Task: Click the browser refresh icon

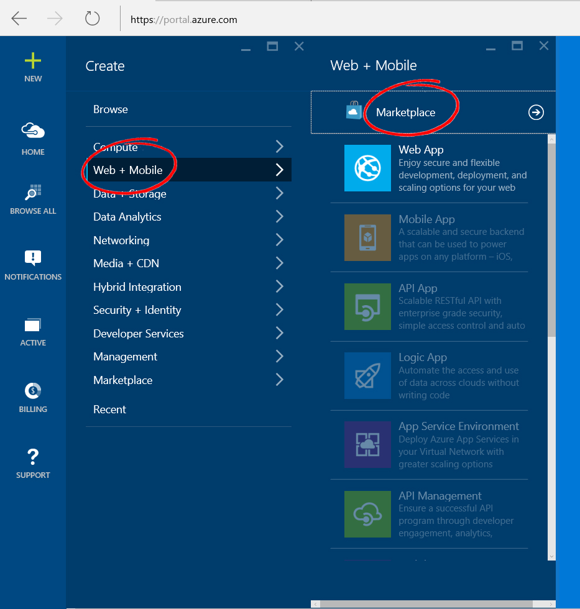Action: tap(93, 18)
